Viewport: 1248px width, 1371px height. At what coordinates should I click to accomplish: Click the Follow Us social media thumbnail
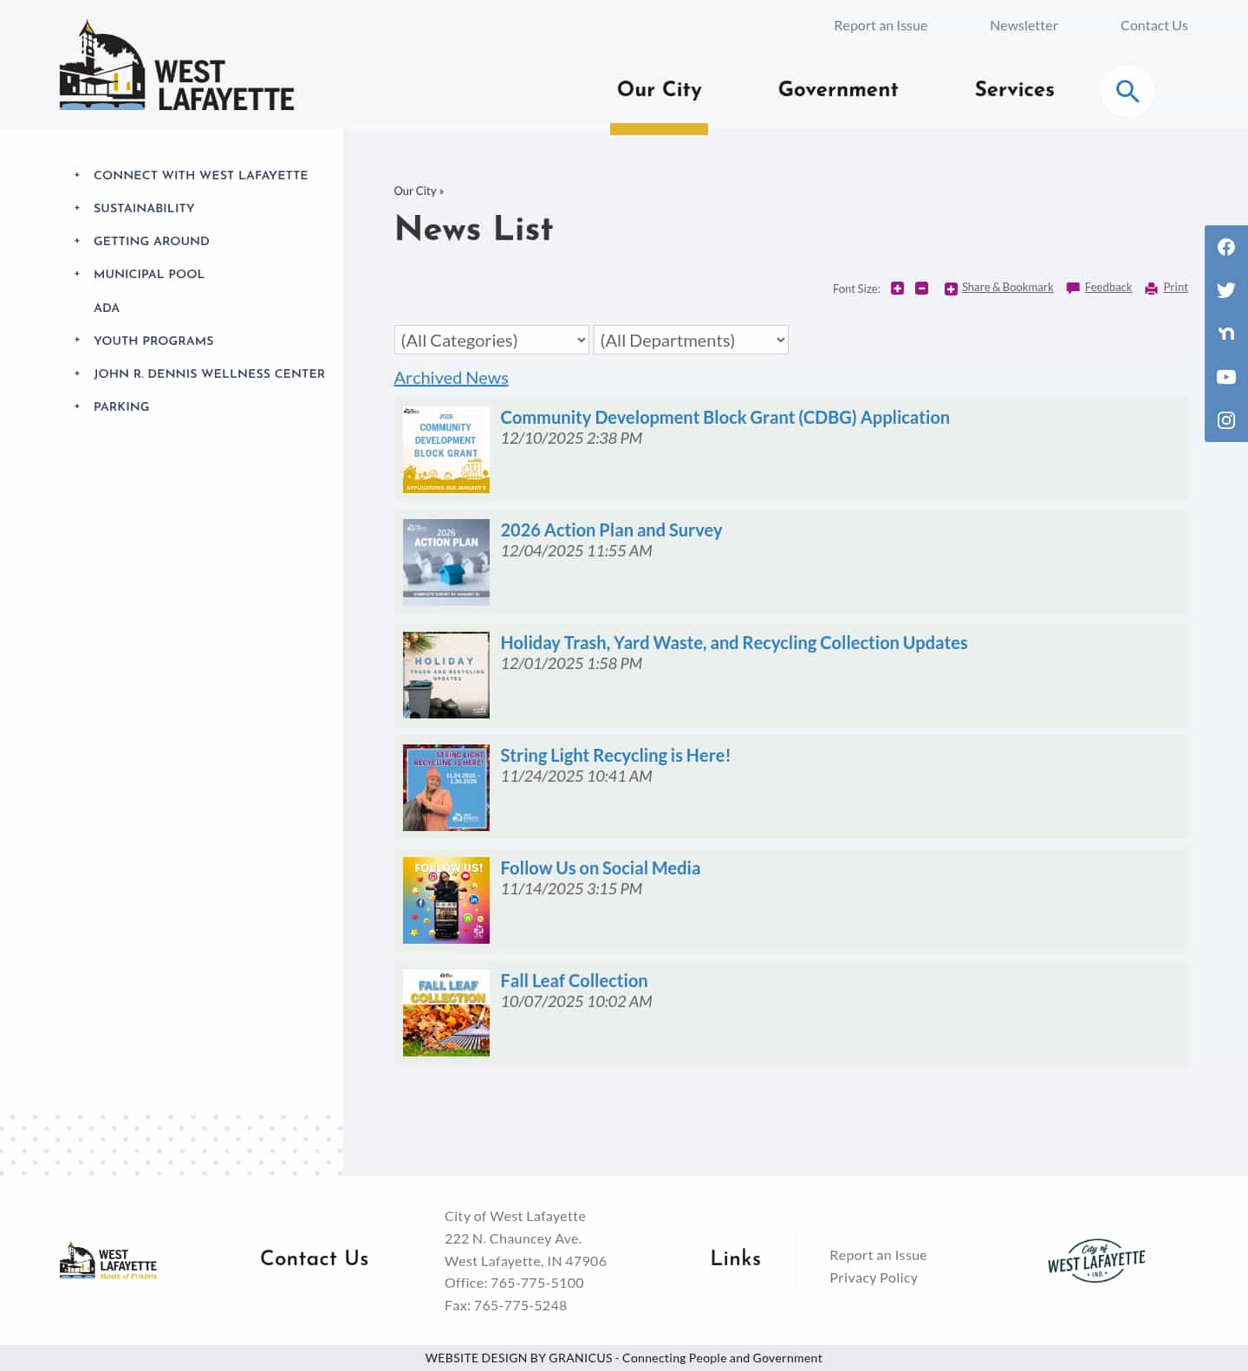(446, 900)
